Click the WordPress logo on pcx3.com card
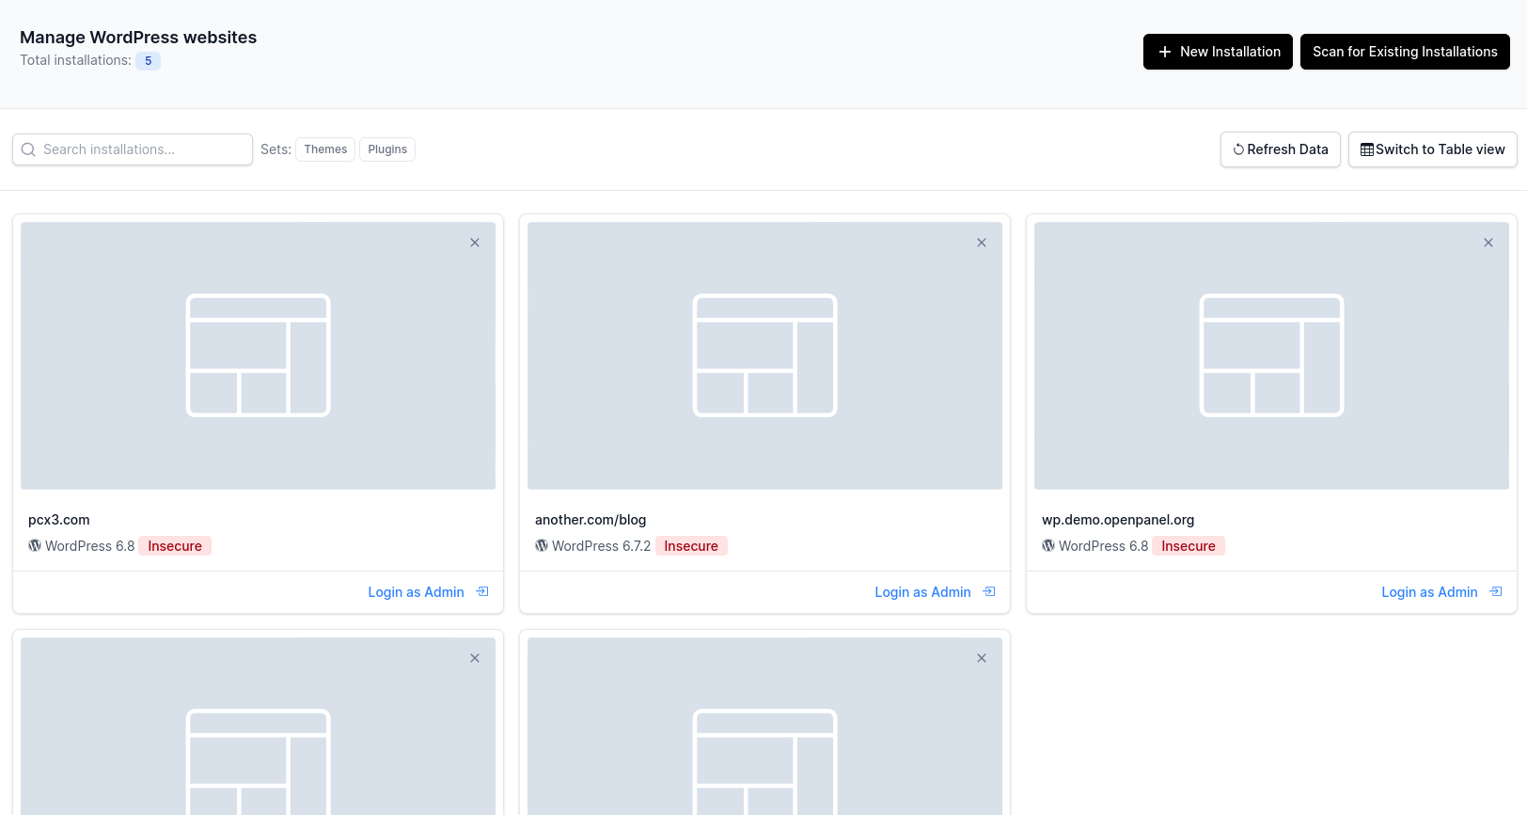1527x815 pixels. (x=35, y=545)
